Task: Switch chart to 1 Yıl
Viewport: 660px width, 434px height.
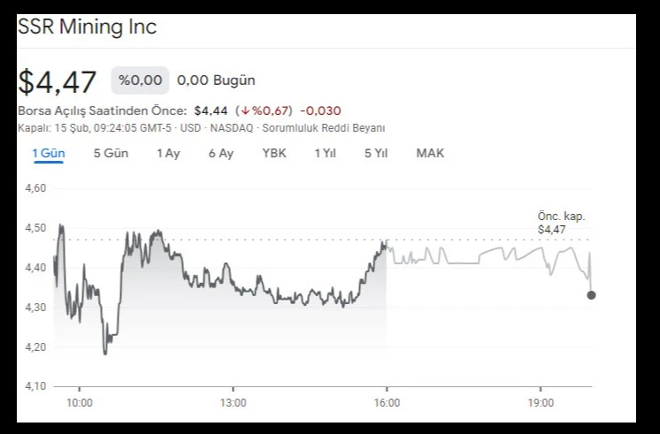Action: 325,153
